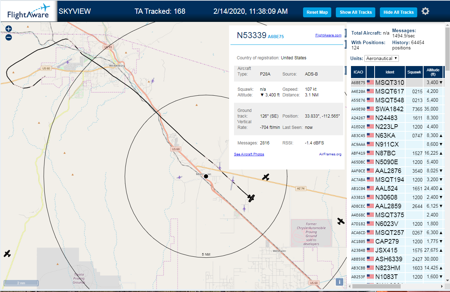450x292 pixels.
Task: Click the SKYVIEW title in header
Action: 75,11
